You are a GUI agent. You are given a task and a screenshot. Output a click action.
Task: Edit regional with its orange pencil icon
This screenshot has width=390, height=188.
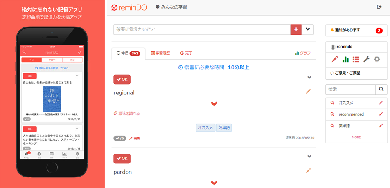(x=308, y=91)
